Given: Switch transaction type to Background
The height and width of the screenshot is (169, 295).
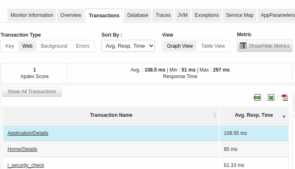Looking at the screenshot, I should click(x=54, y=46).
